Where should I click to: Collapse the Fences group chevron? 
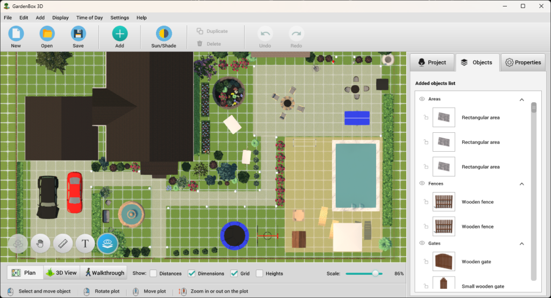pyautogui.click(x=522, y=184)
